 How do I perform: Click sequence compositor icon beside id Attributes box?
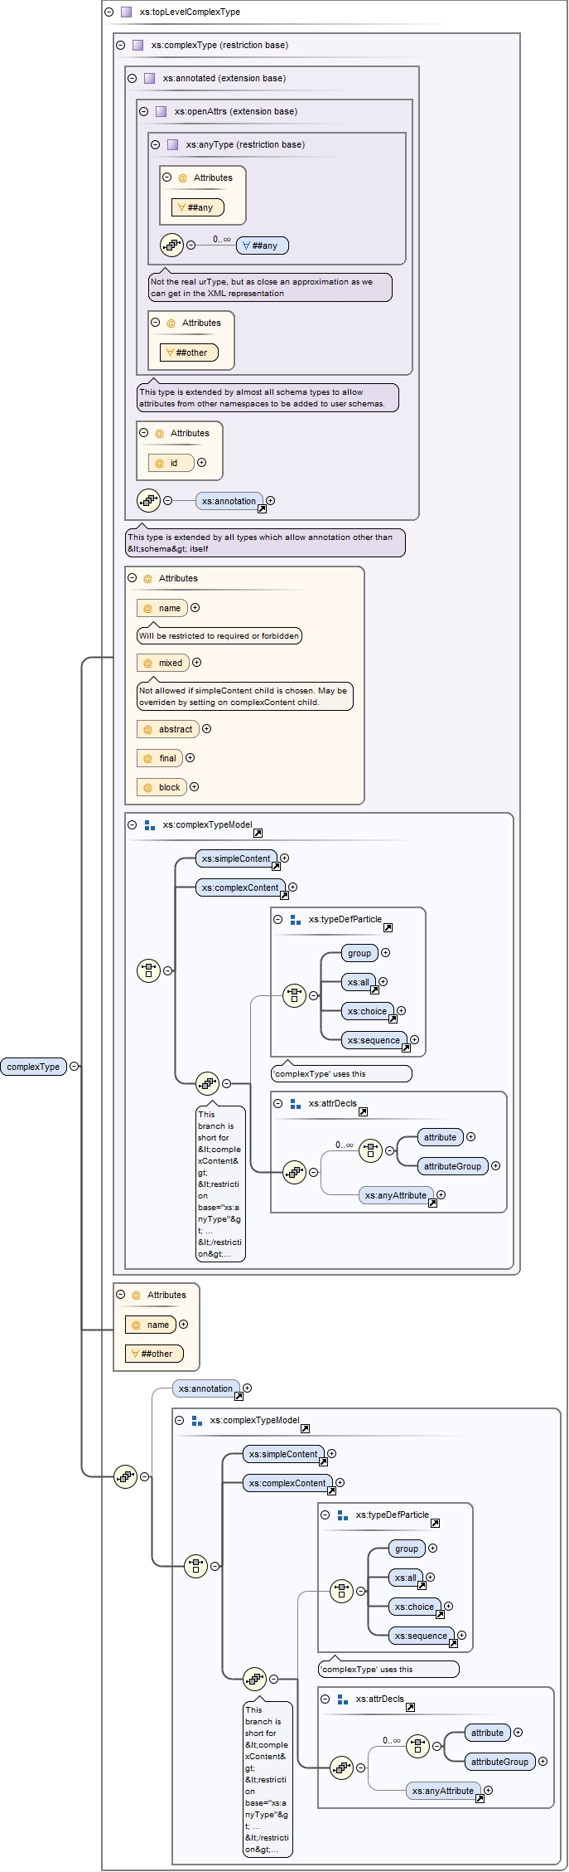(x=148, y=500)
